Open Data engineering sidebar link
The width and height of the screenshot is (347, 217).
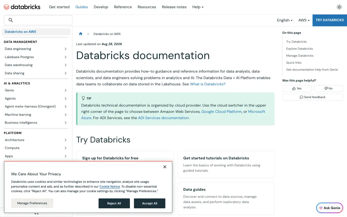(x=18, y=49)
